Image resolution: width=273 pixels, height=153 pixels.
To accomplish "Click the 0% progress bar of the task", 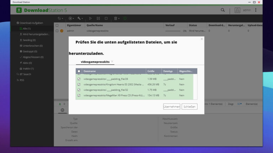I will (x=173, y=31).
